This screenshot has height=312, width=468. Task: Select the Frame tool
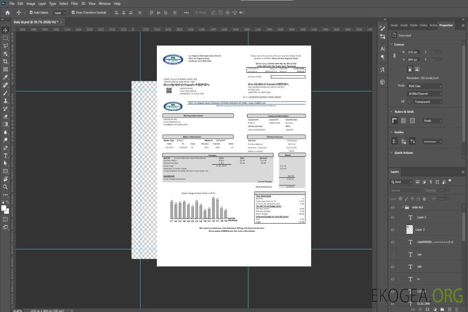point(5,69)
